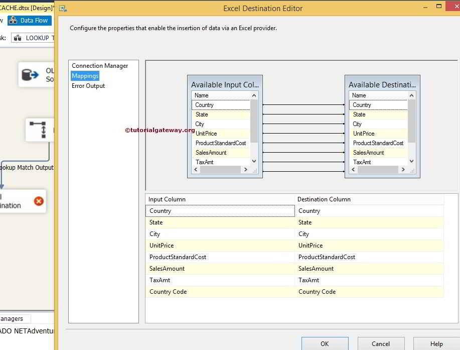Open the Connection Manager page
Image resolution: width=460 pixels, height=350 pixels.
click(100, 66)
